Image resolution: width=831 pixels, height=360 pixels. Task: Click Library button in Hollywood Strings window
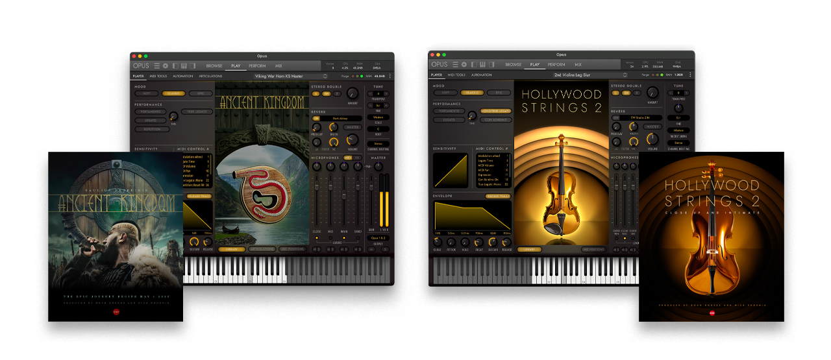[529, 249]
